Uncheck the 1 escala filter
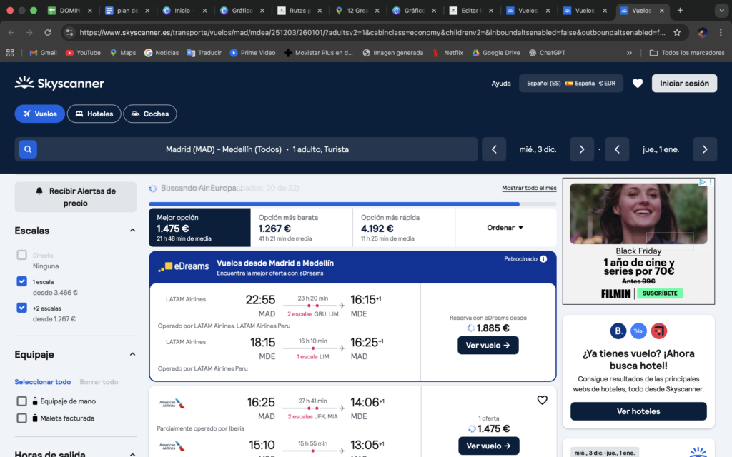 pos(22,281)
